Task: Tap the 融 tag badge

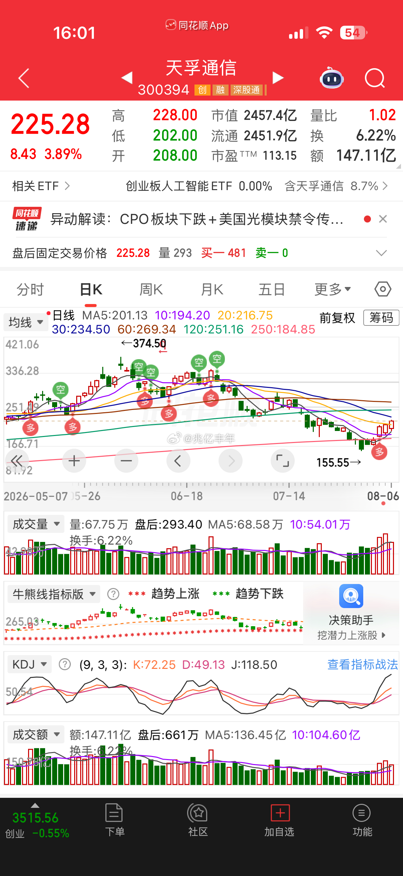Action: click(x=220, y=90)
